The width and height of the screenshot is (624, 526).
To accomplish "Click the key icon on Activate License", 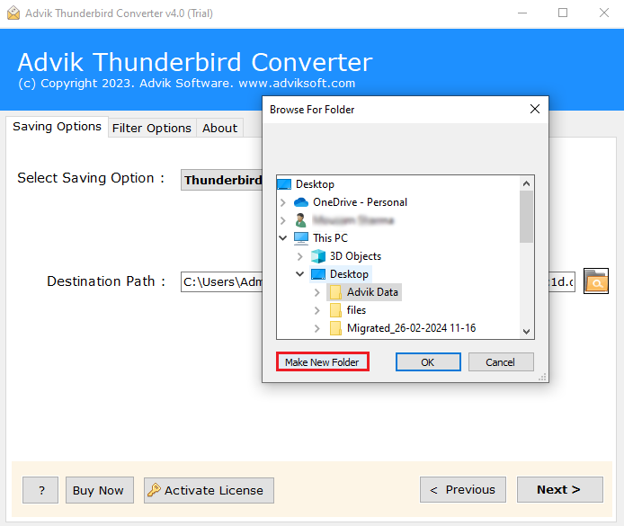I will 154,490.
